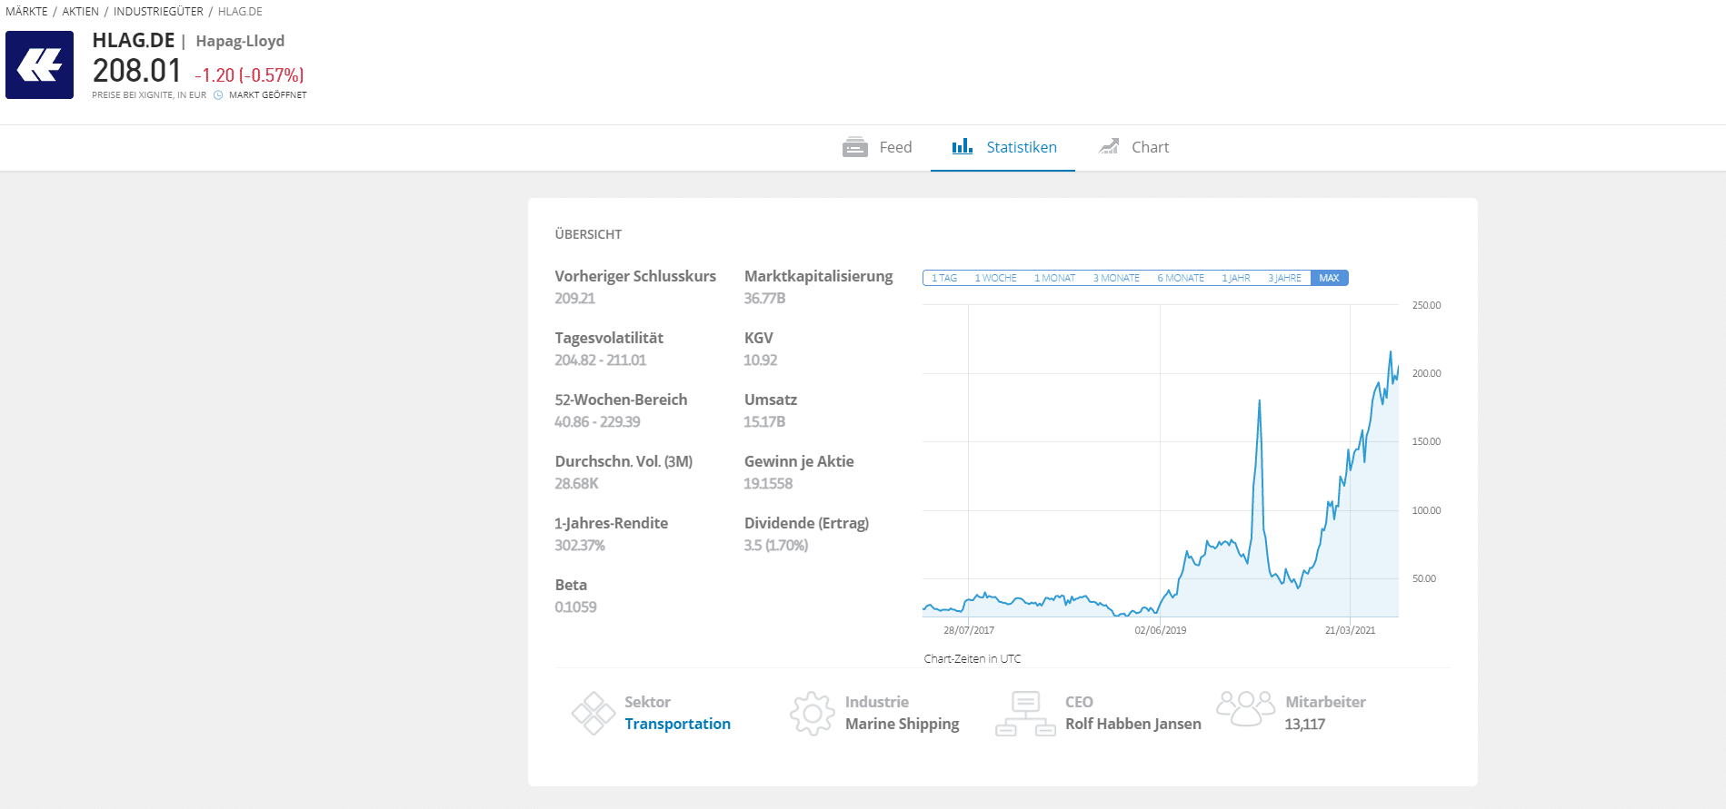1726x809 pixels.
Task: Click the 250.00 axis label on chart
Action: point(1426,305)
